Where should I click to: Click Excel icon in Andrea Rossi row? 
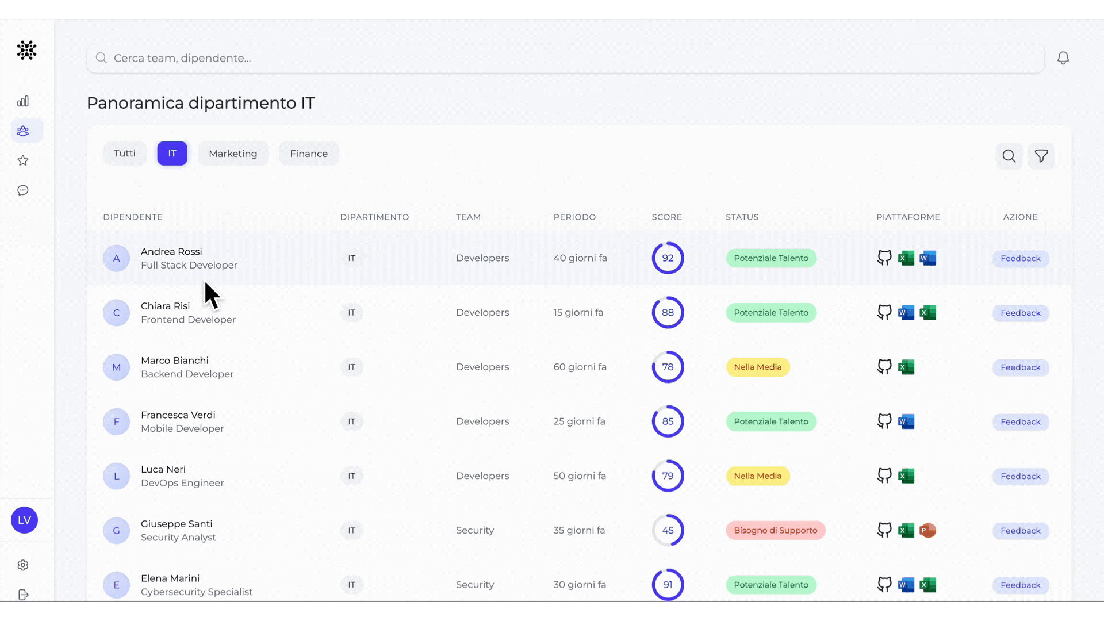point(906,258)
